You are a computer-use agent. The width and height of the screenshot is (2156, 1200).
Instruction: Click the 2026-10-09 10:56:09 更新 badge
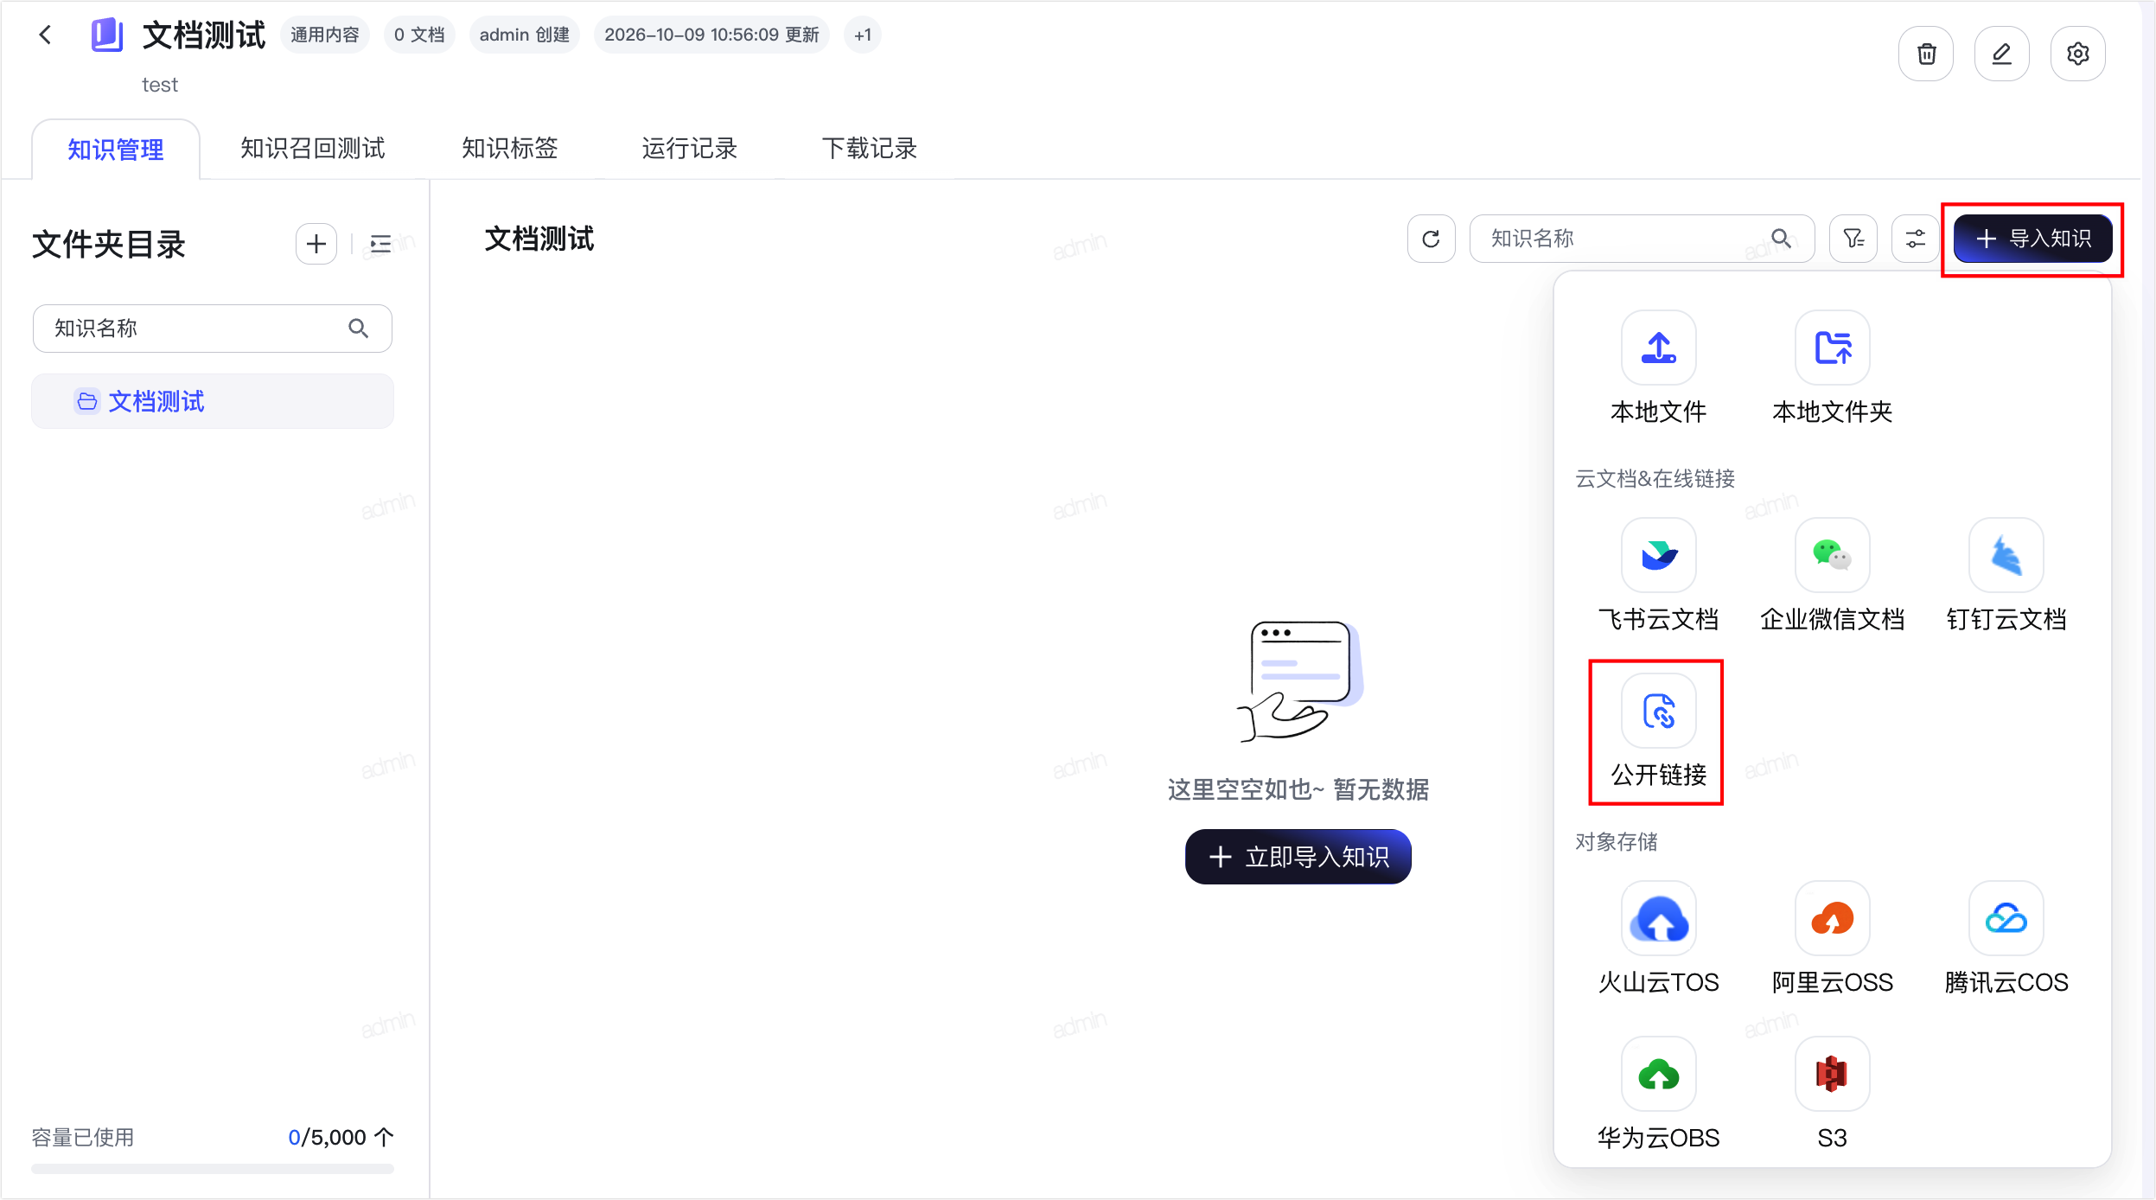point(711,35)
